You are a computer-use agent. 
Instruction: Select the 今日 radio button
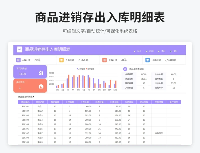pyautogui.click(x=134, y=51)
